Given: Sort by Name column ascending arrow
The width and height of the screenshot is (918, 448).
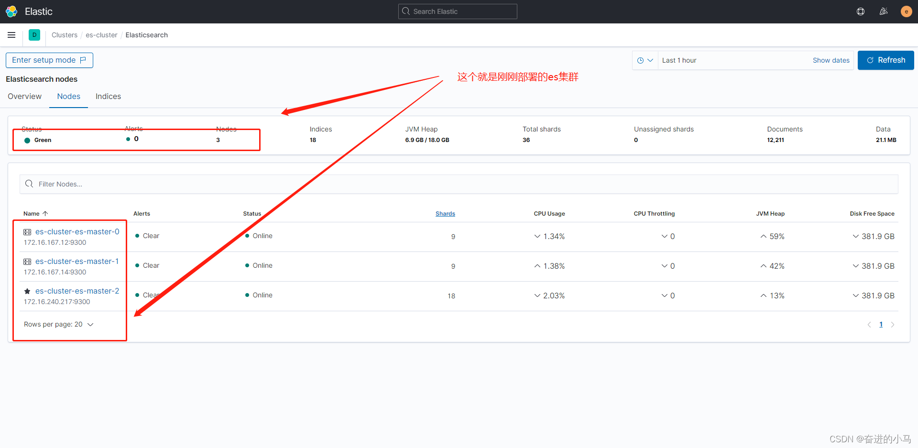Looking at the screenshot, I should coord(45,214).
